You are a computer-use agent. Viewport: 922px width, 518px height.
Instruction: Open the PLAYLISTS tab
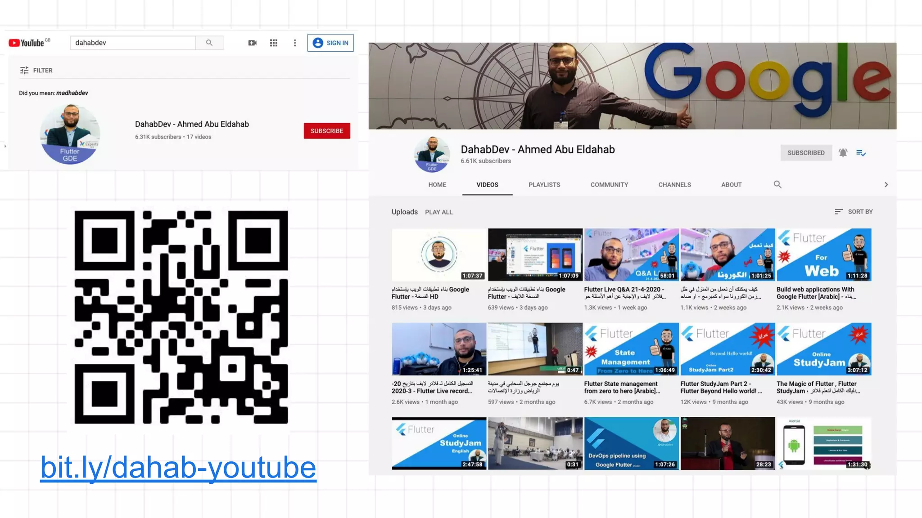coord(544,185)
